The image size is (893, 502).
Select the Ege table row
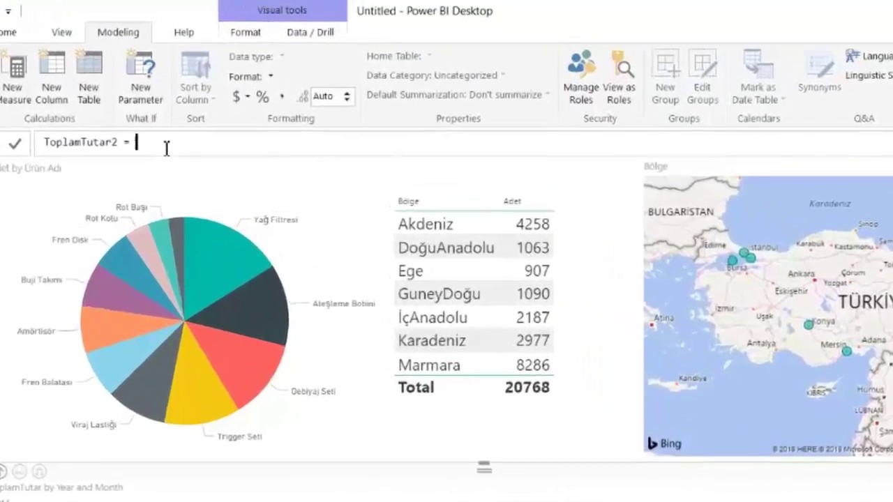(x=474, y=271)
